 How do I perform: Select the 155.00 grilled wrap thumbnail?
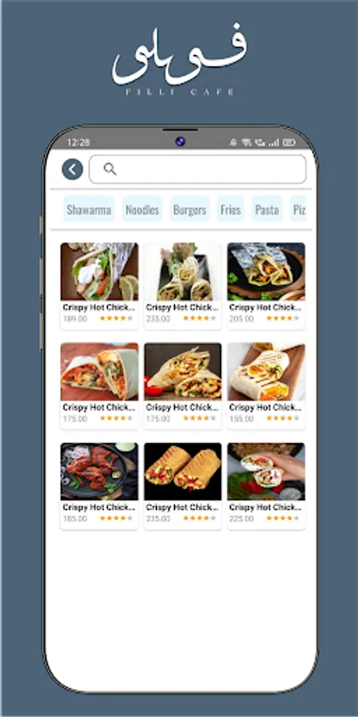[x=266, y=372]
